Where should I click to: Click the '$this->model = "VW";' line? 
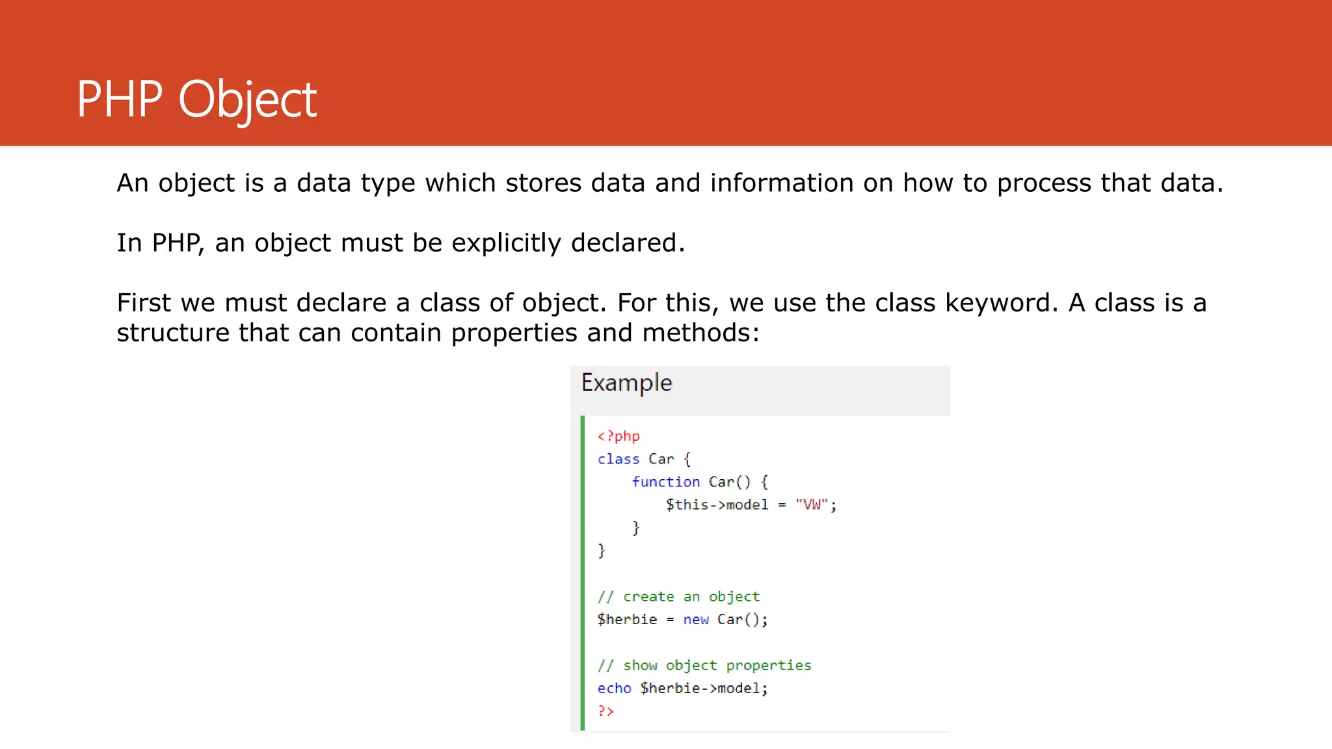pos(750,505)
